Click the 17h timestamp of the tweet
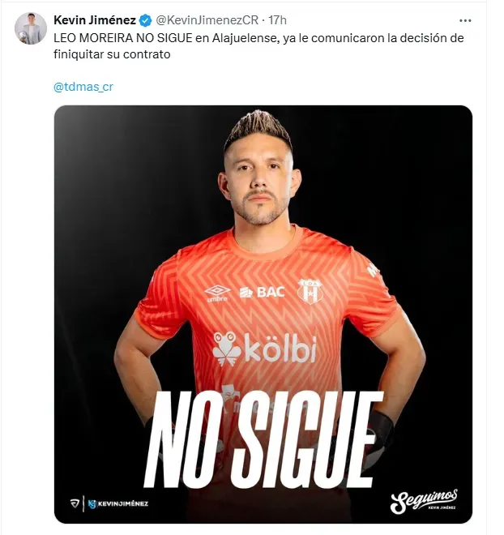Screen dimensions: 504x535 click(277, 20)
